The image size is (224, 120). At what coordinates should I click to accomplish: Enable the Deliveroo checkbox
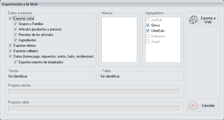click(148, 36)
